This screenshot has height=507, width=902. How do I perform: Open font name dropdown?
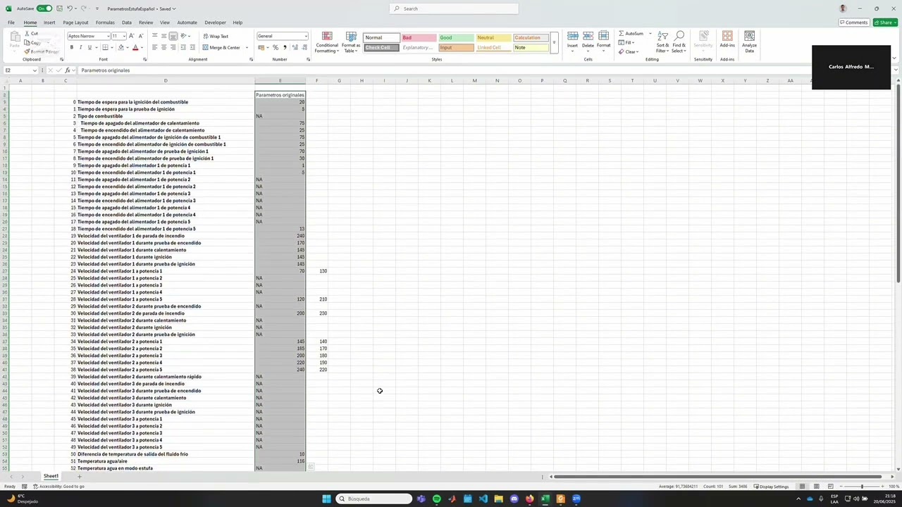tap(108, 36)
